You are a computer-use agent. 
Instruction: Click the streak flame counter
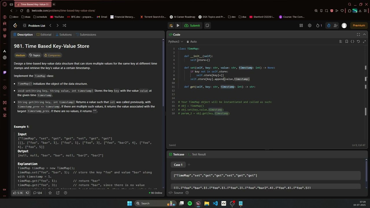coord(319,25)
